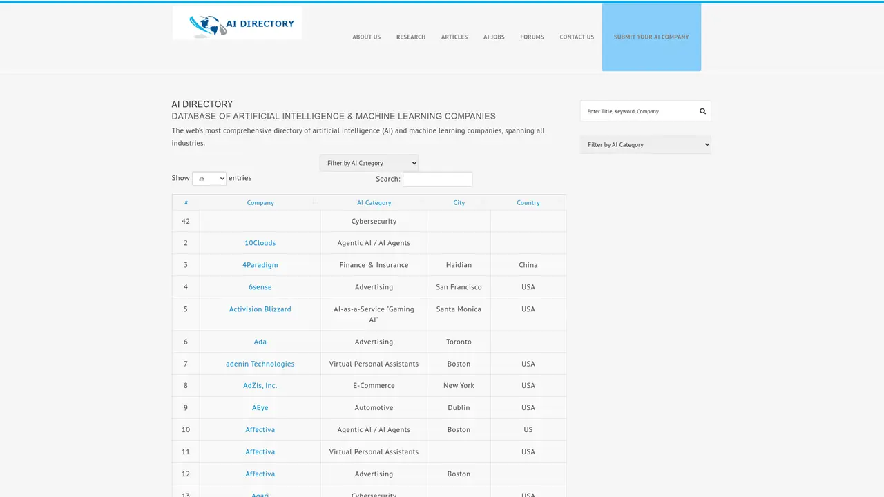The width and height of the screenshot is (884, 497).
Task: Sort the table by the # column
Action: click(186, 202)
